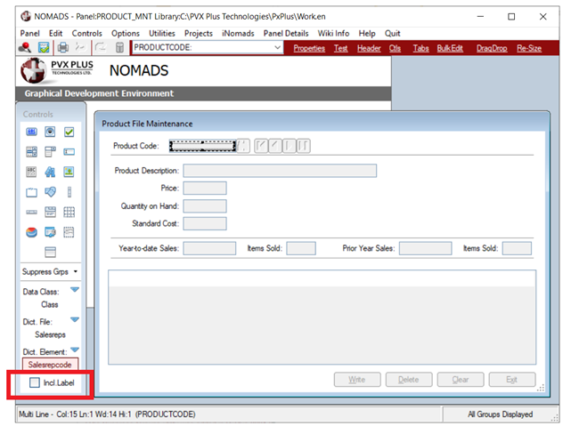Select the chart control tool
Viewport: 563px width, 426px height.
pos(31,232)
